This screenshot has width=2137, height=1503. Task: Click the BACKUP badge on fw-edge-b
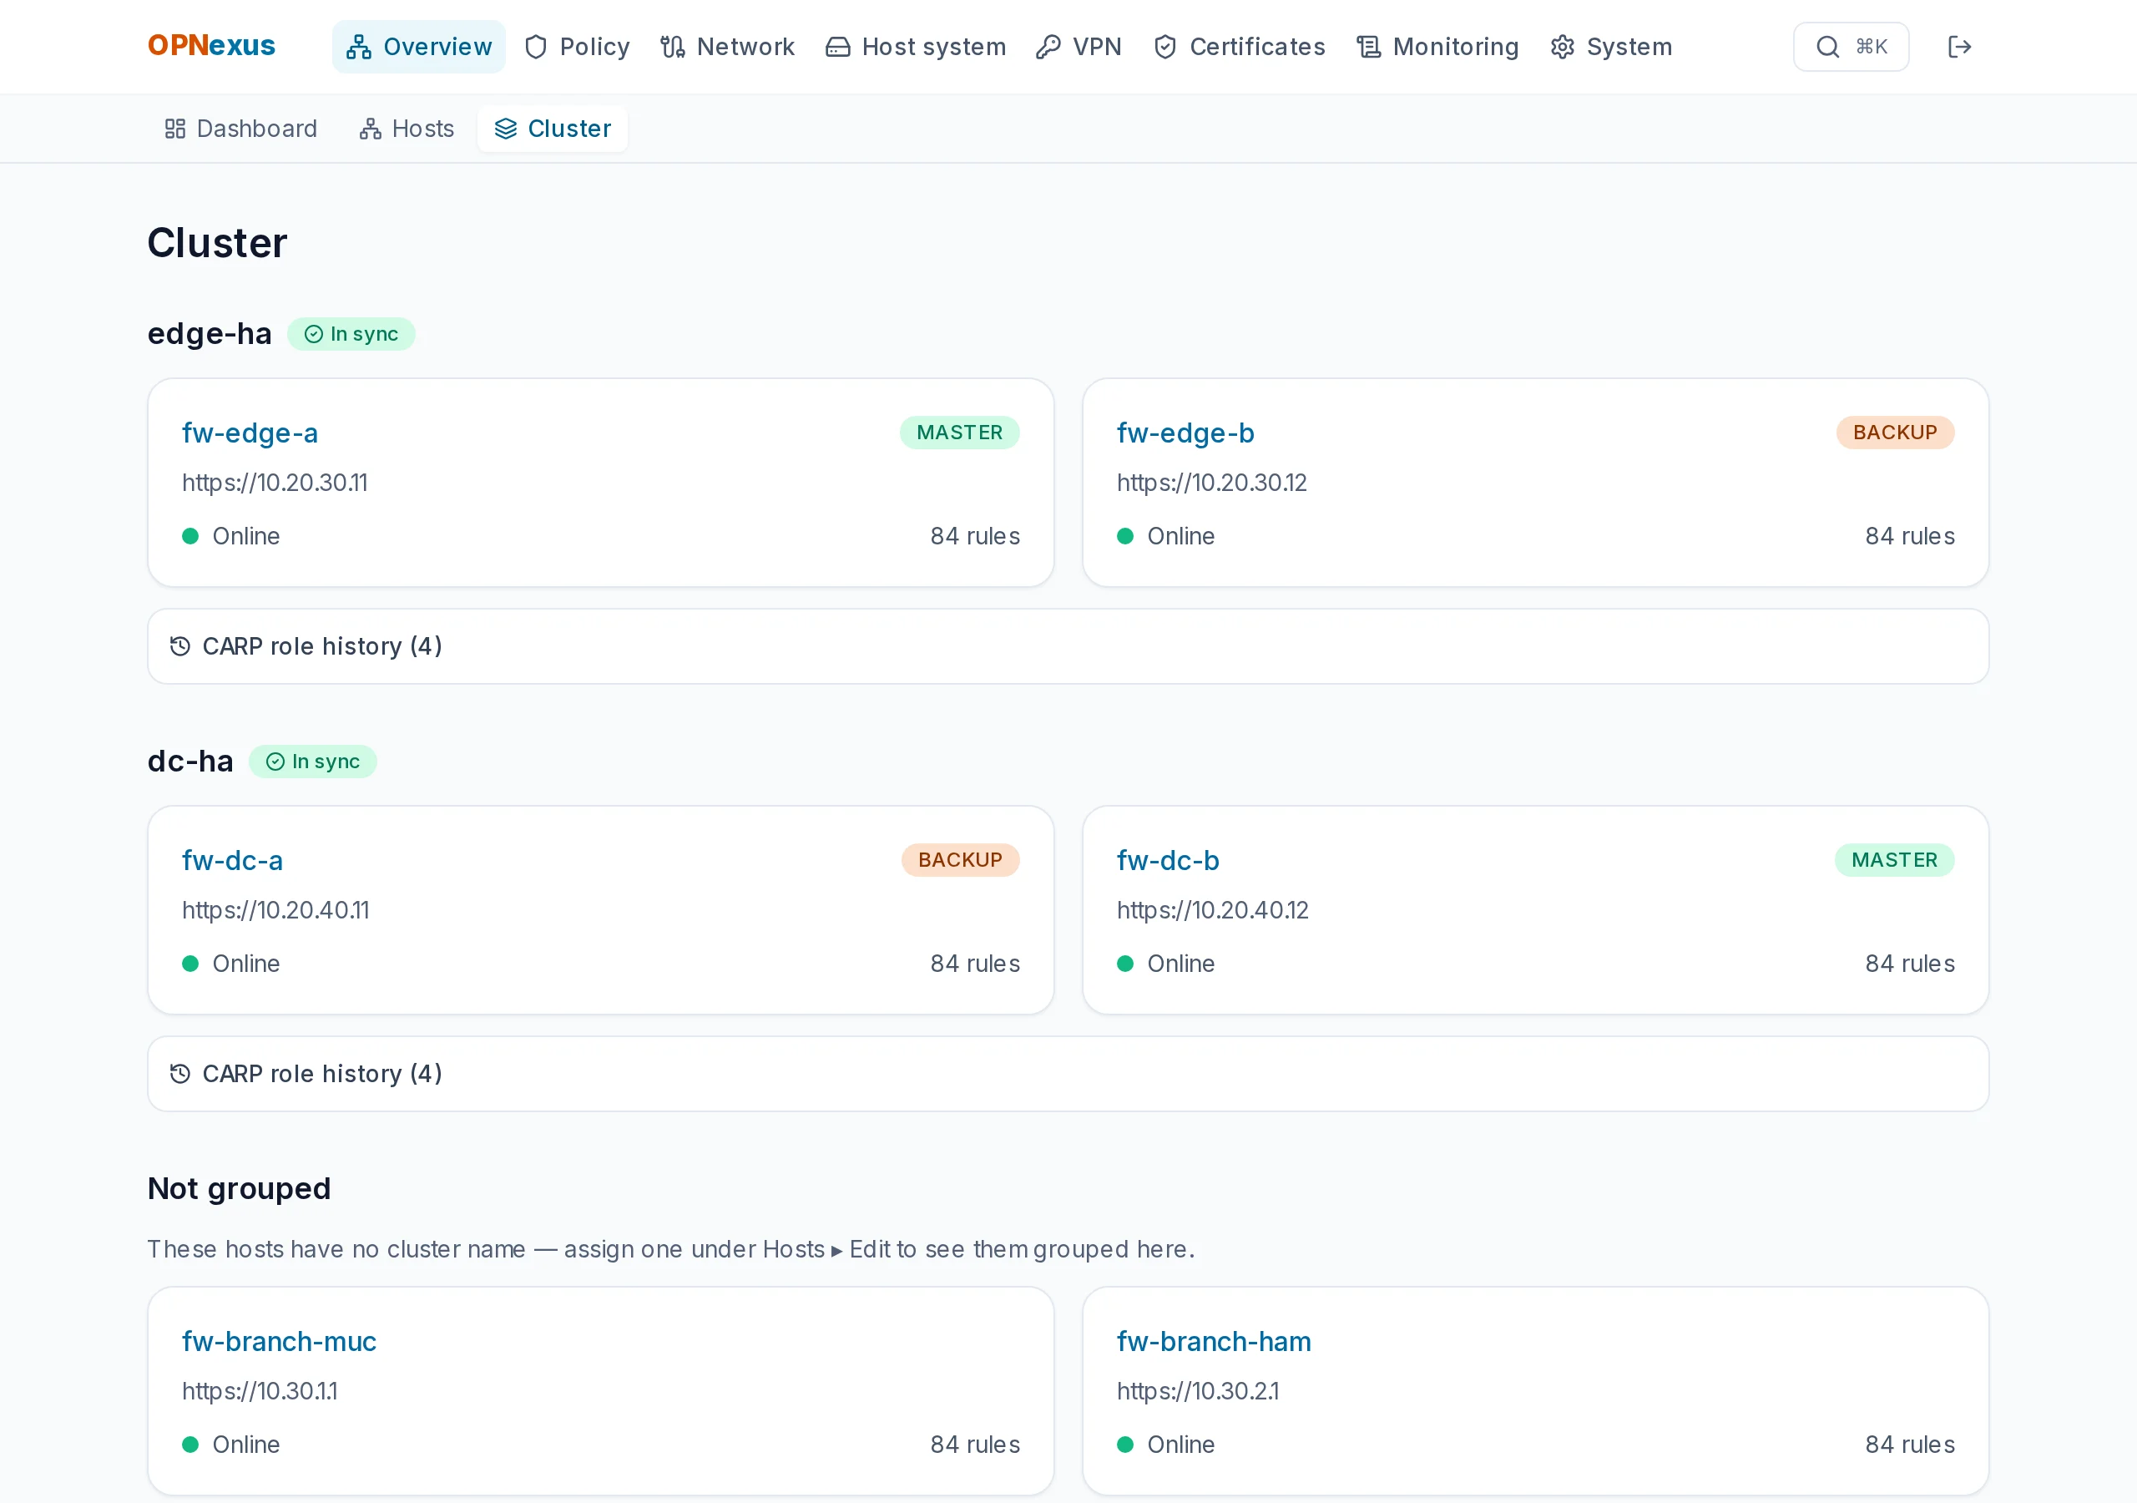point(1895,433)
